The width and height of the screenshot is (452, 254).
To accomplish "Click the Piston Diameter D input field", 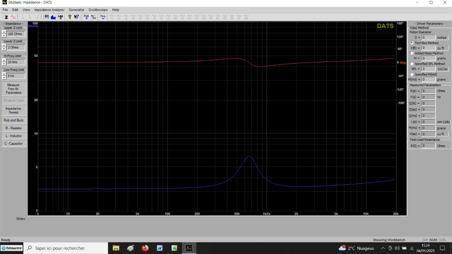I will [428, 38].
